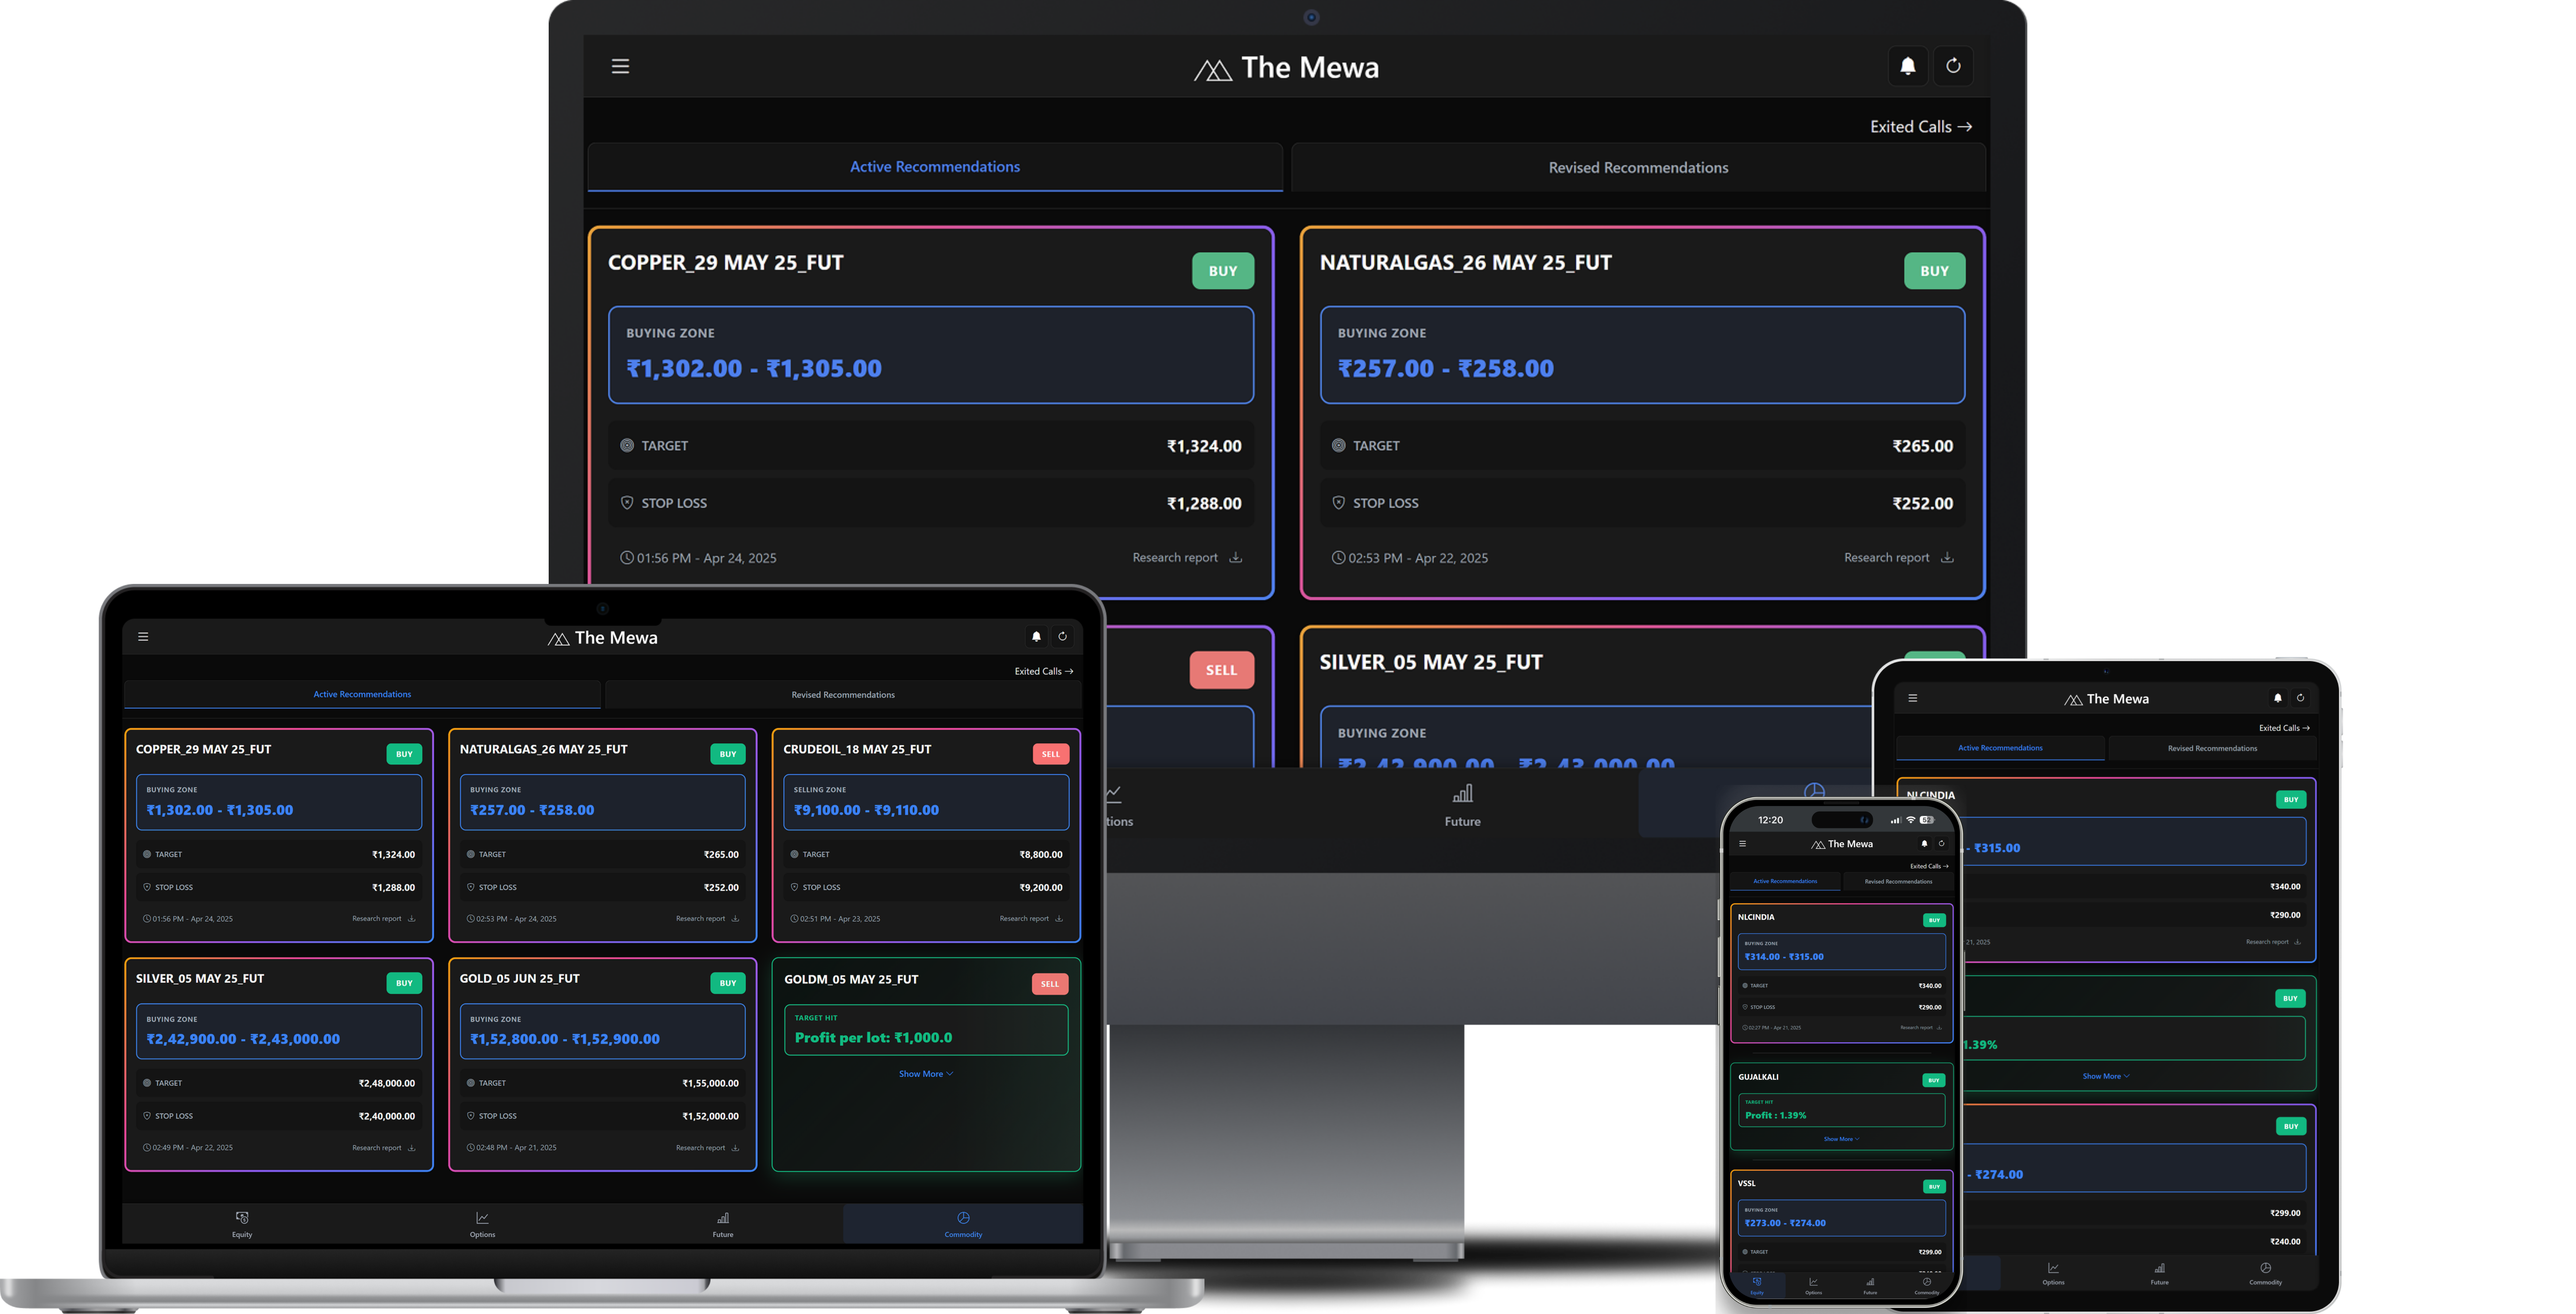The width and height of the screenshot is (2576, 1314).
Task: Click BUY badge on laptop COPPER card
Action: 404,754
